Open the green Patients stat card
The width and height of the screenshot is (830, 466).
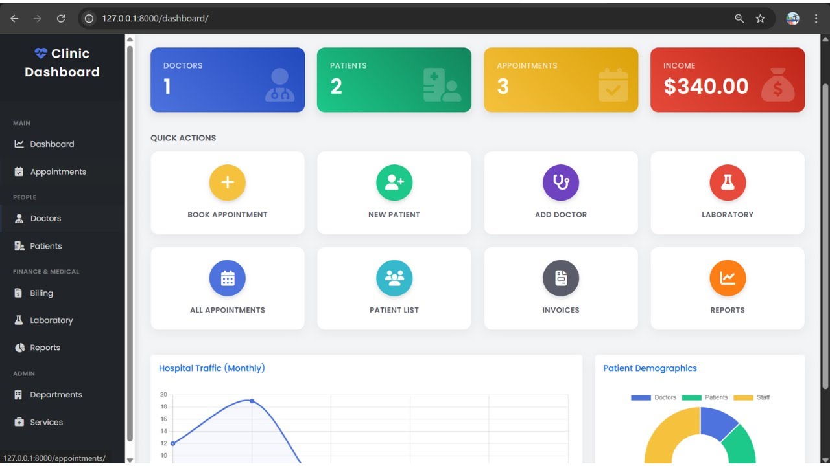[x=394, y=80]
